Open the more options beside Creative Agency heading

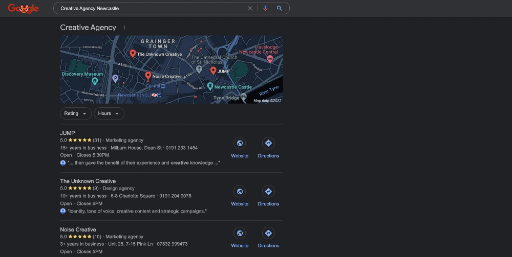[x=124, y=28]
